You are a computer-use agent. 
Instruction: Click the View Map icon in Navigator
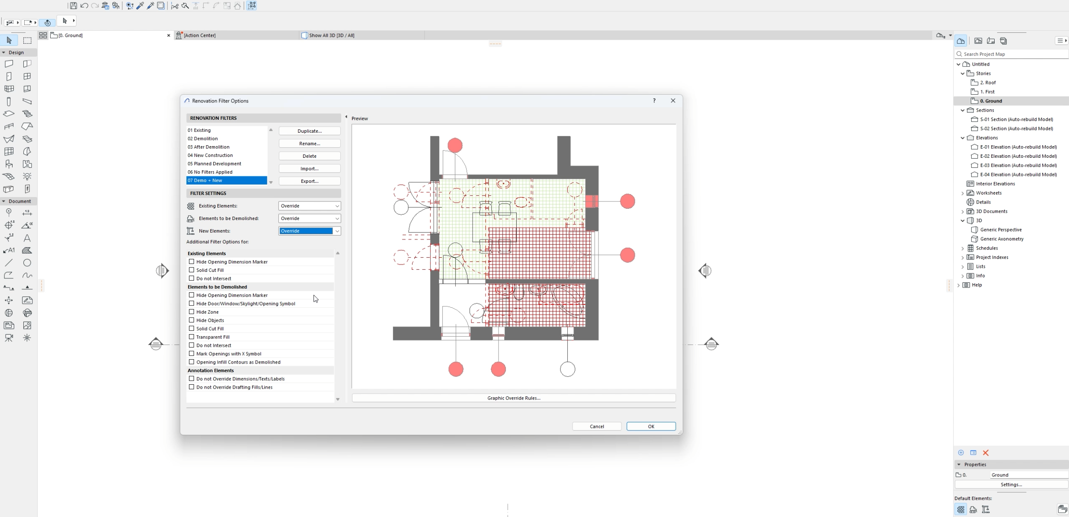978,41
